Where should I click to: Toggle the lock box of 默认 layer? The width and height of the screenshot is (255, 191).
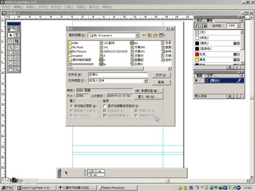click(x=201, y=80)
